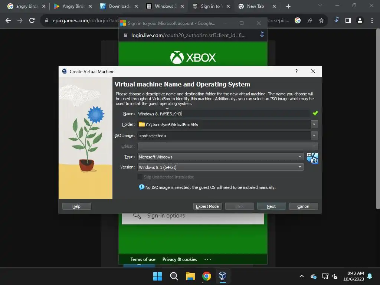This screenshot has width=380, height=285.
Task: Click Chrome forward arrow
Action: (20, 21)
